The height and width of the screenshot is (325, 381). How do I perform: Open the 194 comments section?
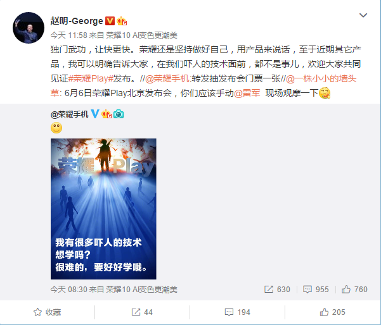[x=237, y=312]
